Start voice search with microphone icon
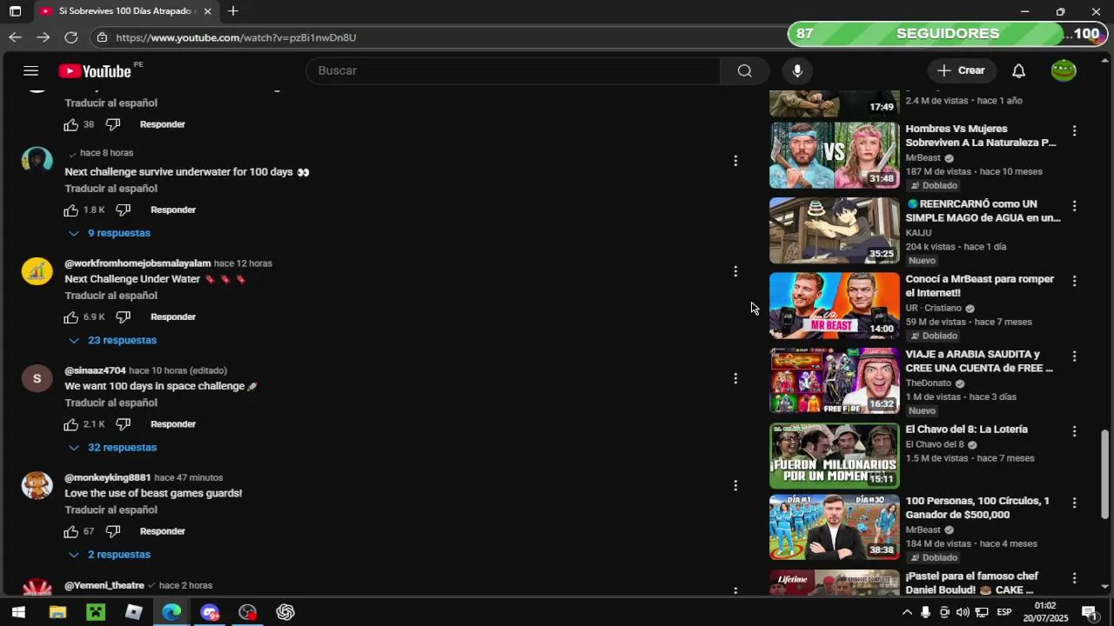The height and width of the screenshot is (626, 1114). point(797,70)
